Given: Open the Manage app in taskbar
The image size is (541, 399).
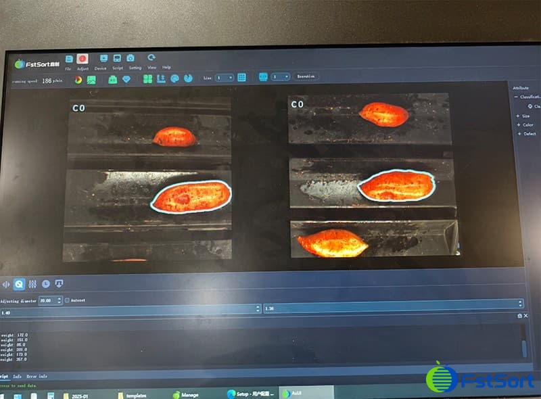Looking at the screenshot, I should click(x=185, y=394).
